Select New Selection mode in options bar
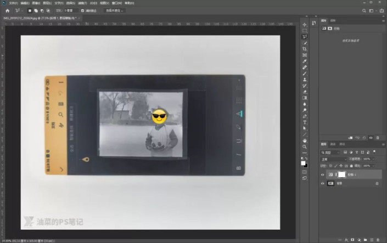387x243 pixels. (x=30, y=10)
